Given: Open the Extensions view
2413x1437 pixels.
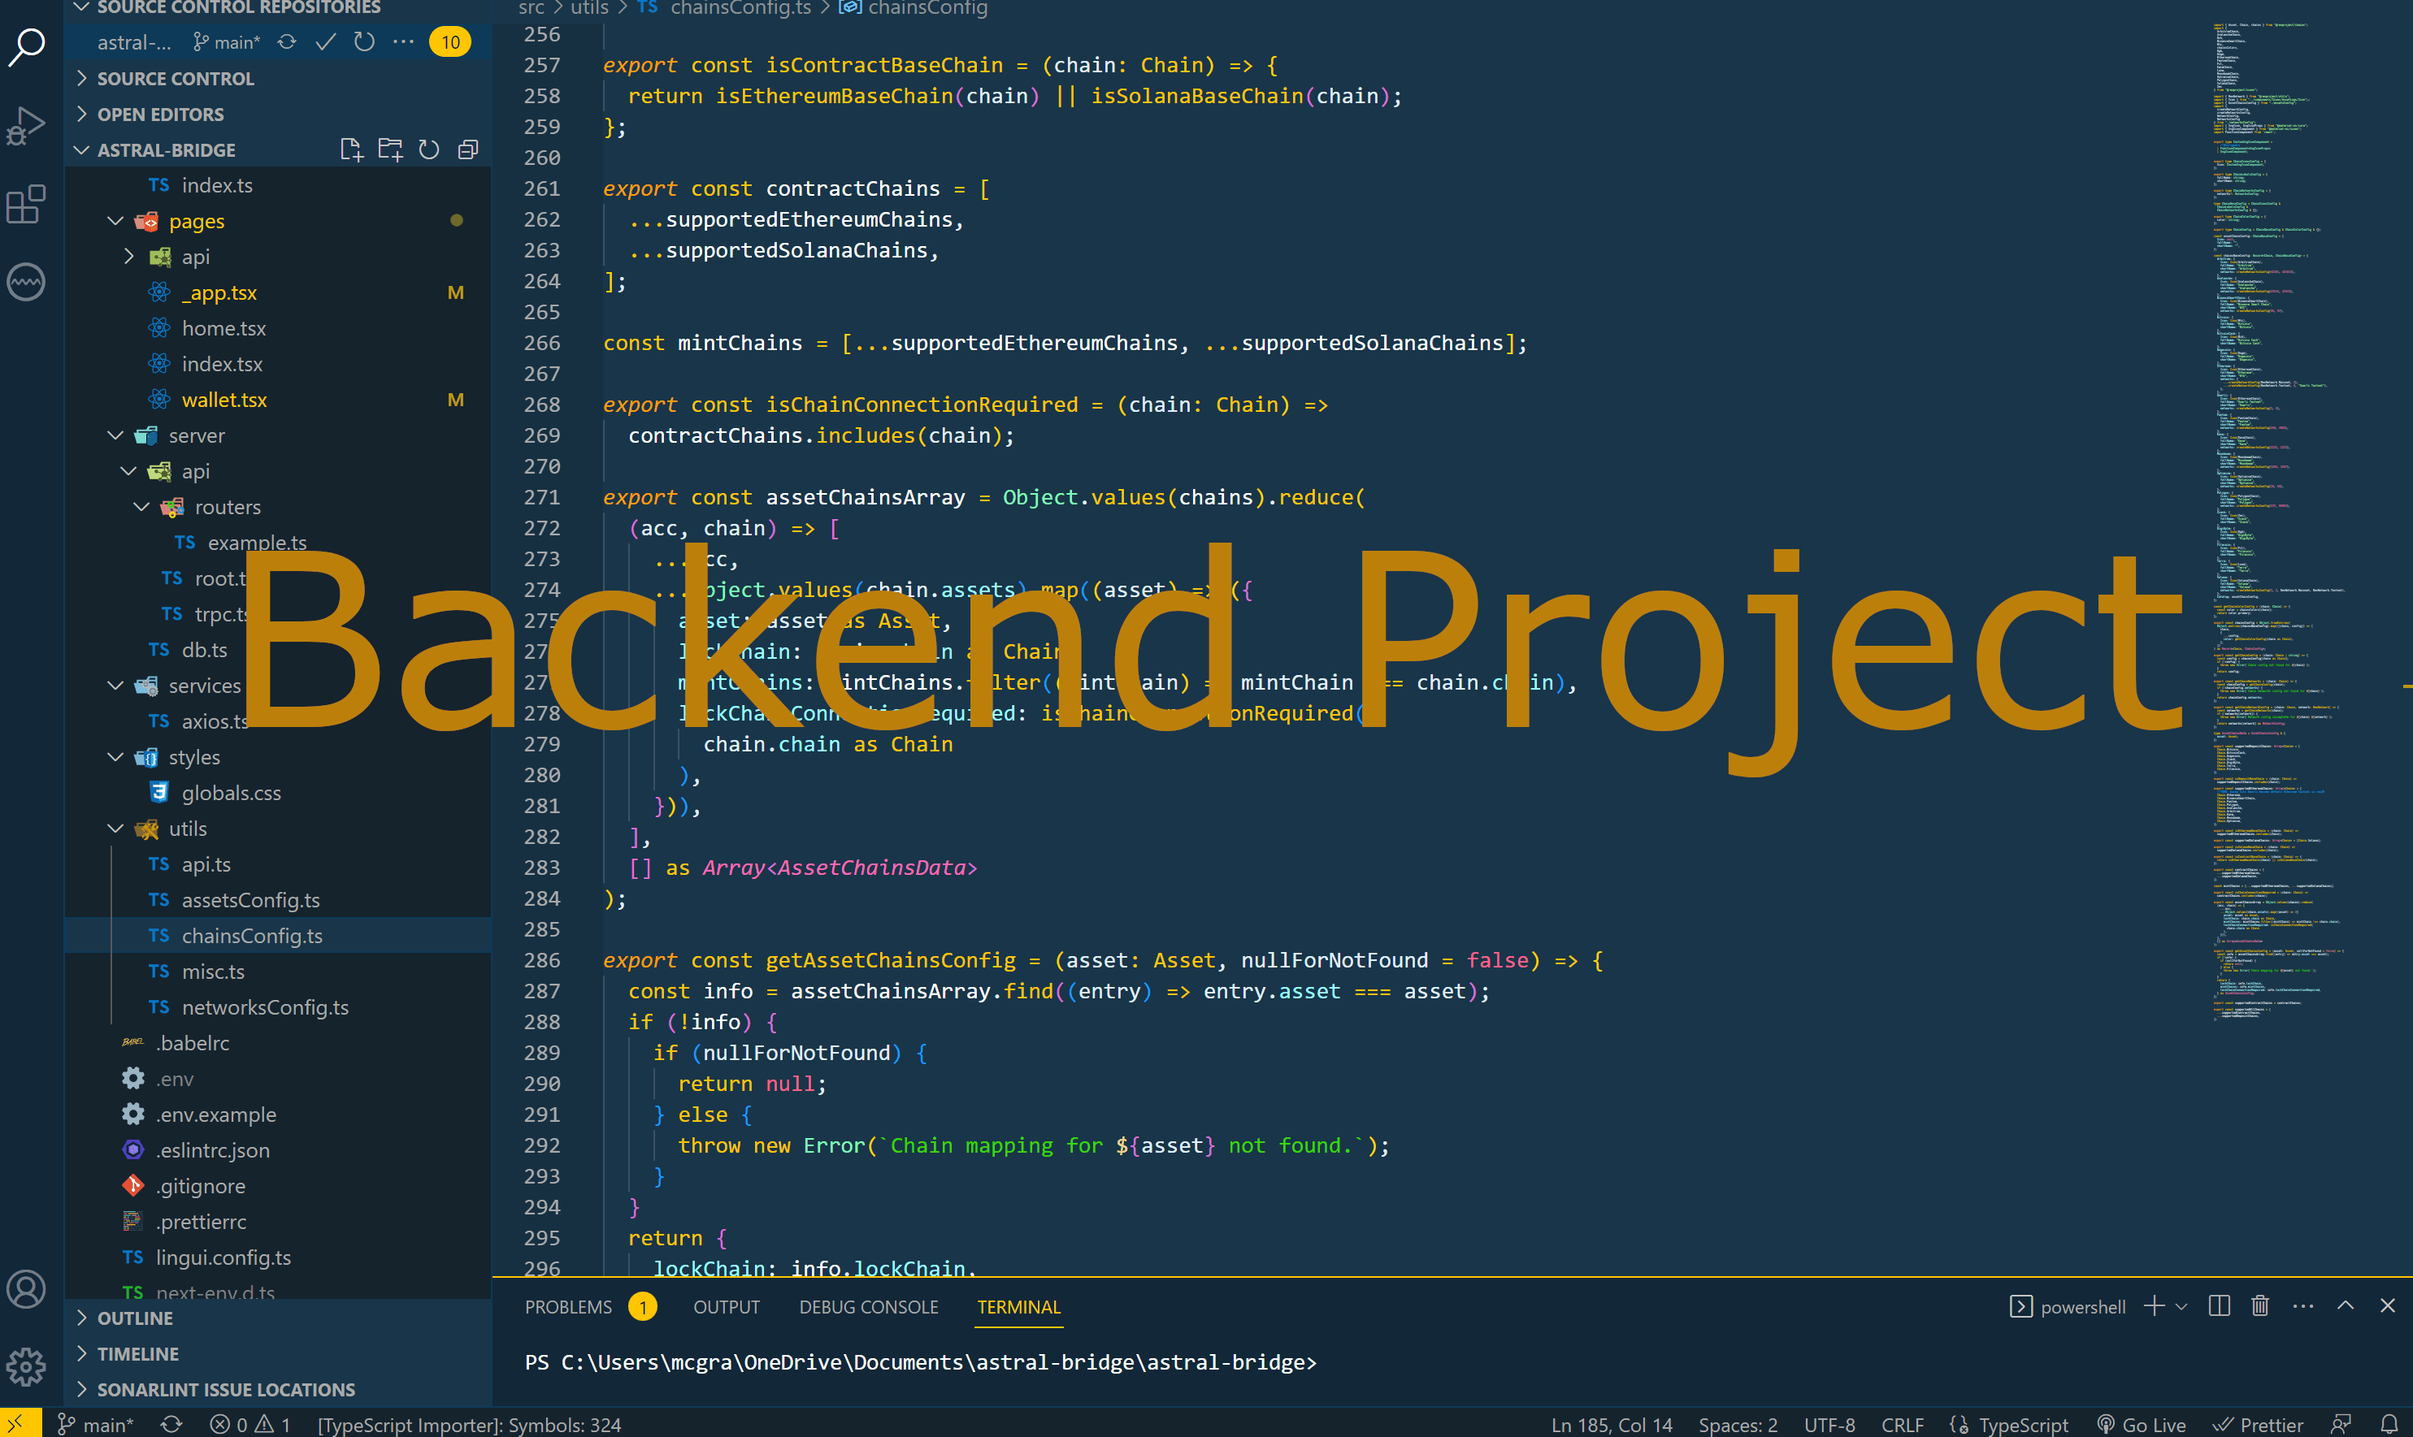Looking at the screenshot, I should (26, 205).
